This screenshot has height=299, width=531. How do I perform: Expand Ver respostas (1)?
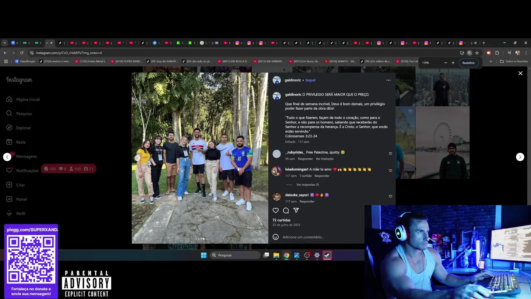pos(307,185)
